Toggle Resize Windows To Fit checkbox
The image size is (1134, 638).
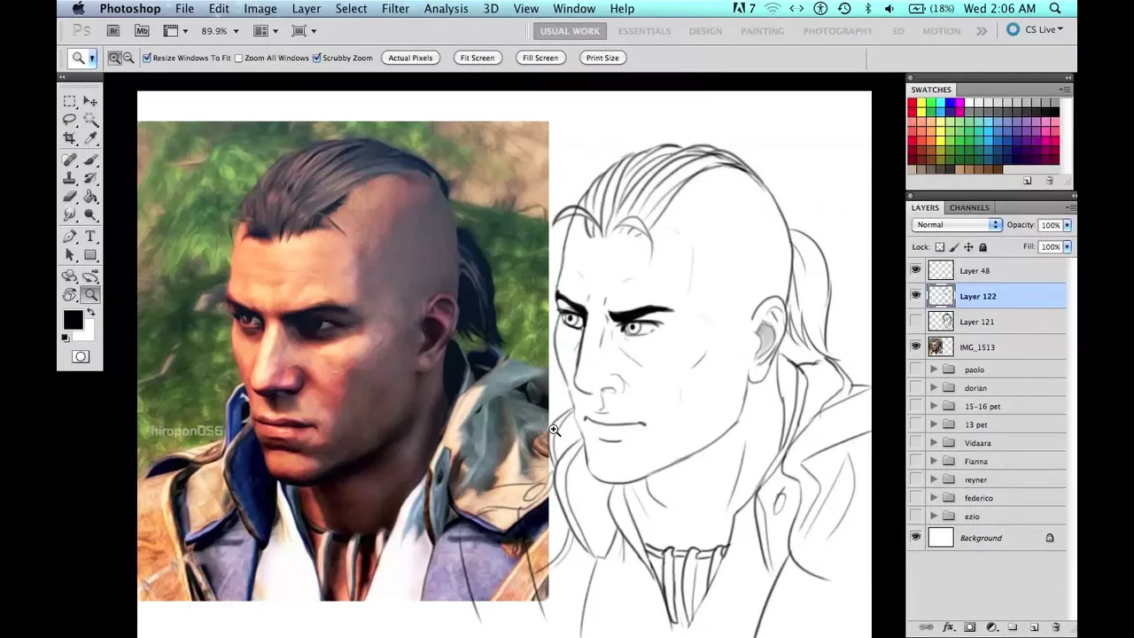147,58
